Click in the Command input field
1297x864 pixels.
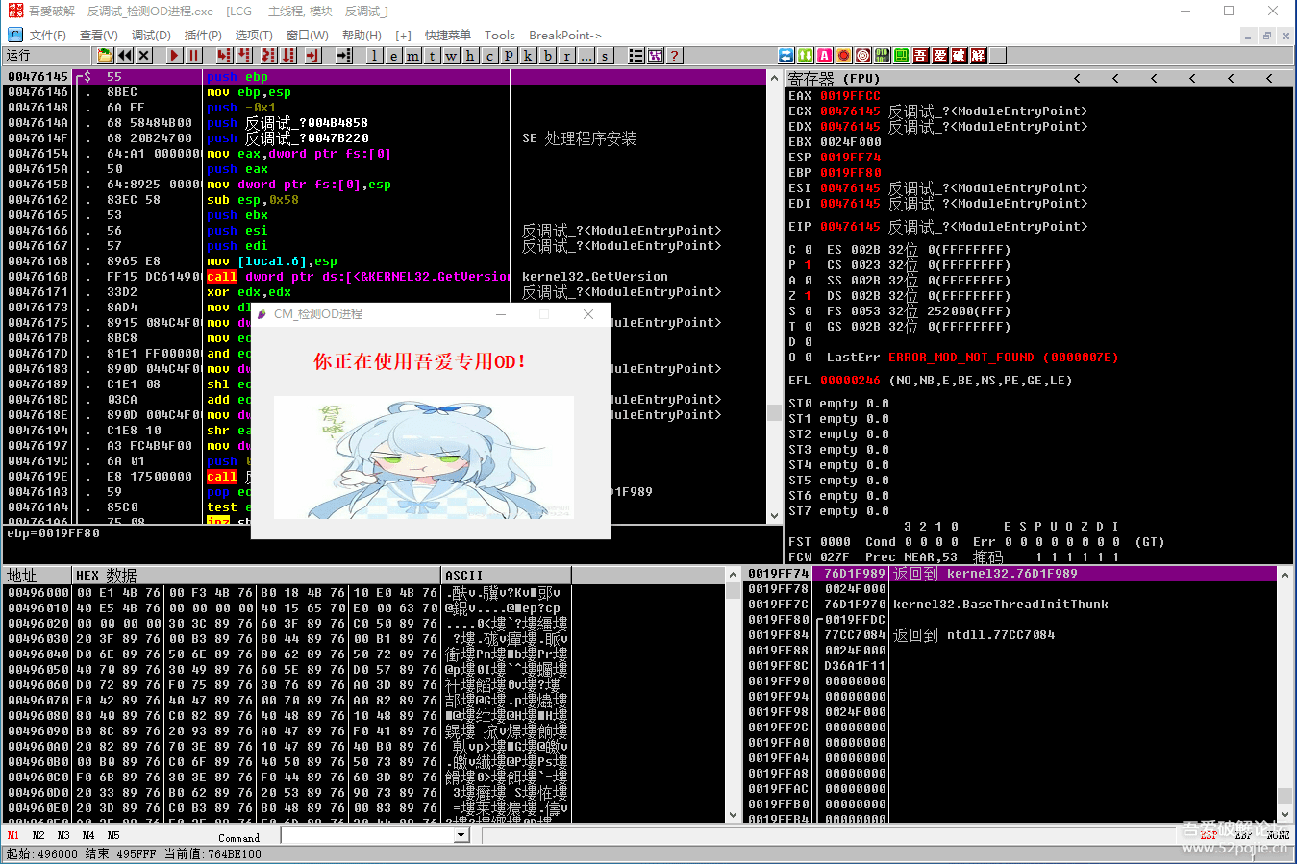click(x=367, y=835)
